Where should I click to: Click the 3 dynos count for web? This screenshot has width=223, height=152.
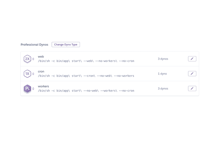point(163,59)
